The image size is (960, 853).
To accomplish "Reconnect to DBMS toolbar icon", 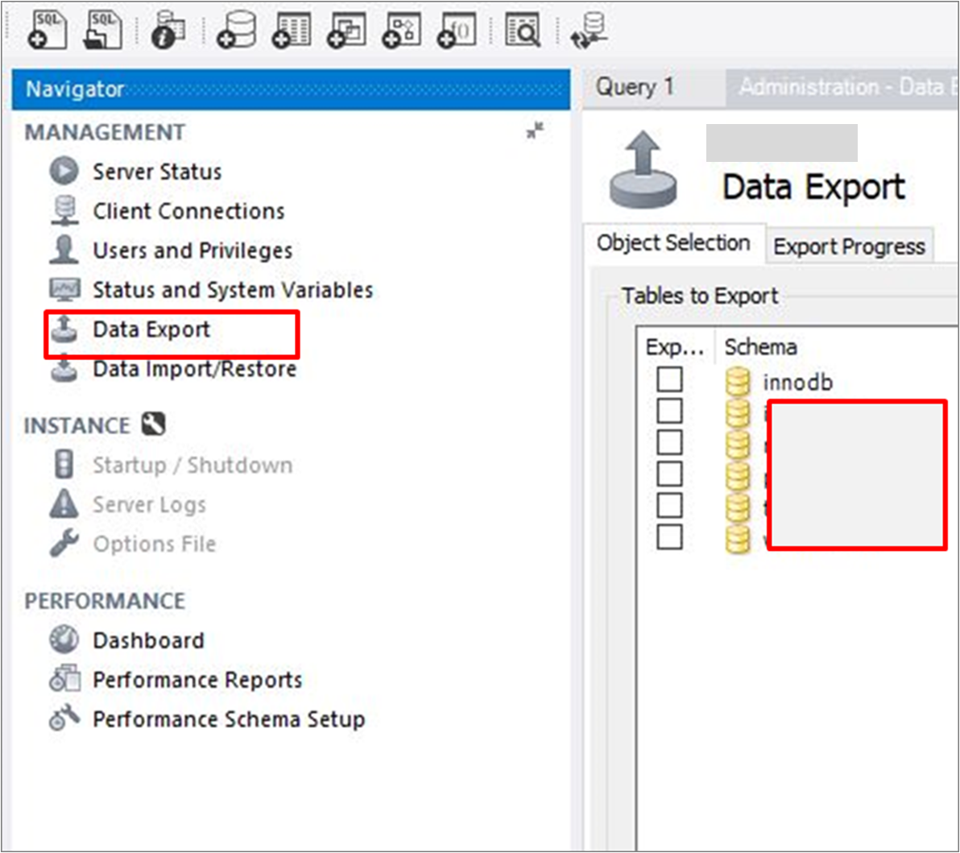I will pyautogui.click(x=589, y=29).
